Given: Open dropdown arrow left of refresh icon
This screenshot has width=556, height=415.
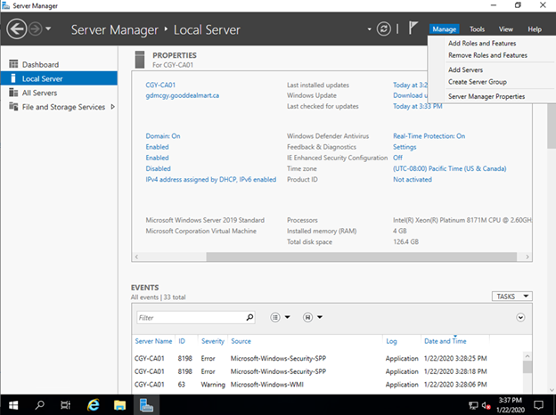Looking at the screenshot, I should click(x=369, y=29).
